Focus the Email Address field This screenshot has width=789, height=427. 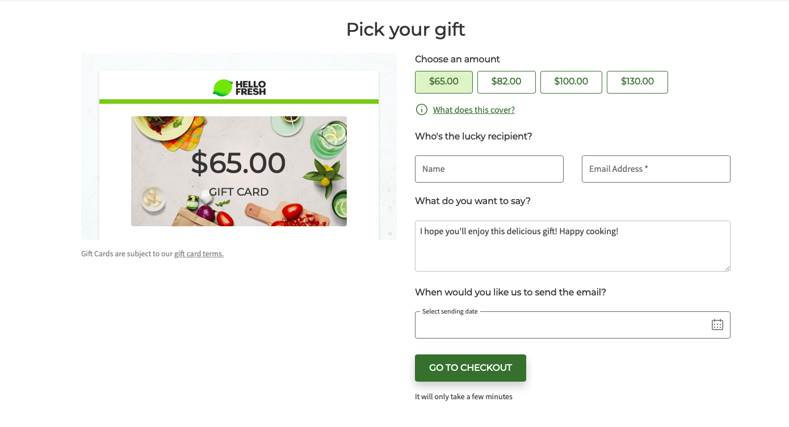tap(656, 168)
